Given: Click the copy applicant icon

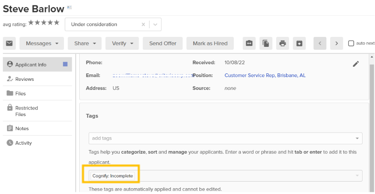Looking at the screenshot, I should tap(266, 44).
